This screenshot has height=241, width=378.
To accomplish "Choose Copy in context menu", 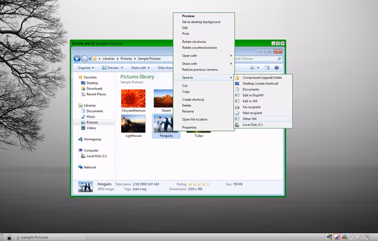I will click(x=204, y=92).
